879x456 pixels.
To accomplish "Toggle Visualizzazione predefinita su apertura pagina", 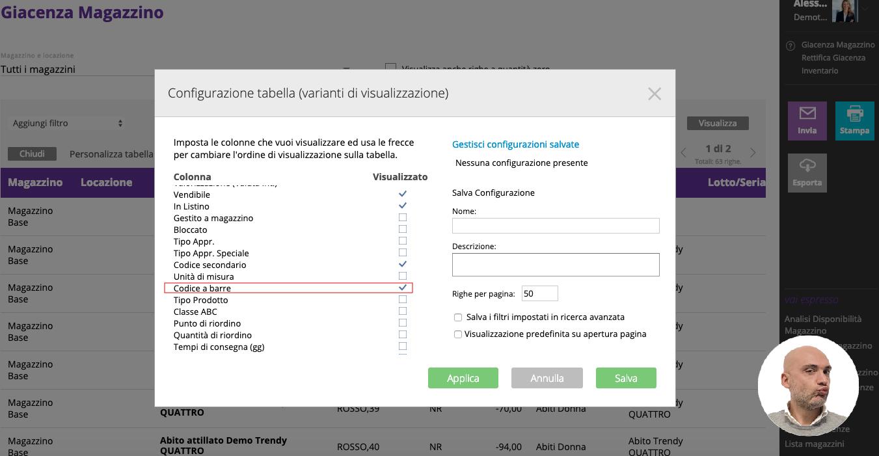I will point(459,334).
